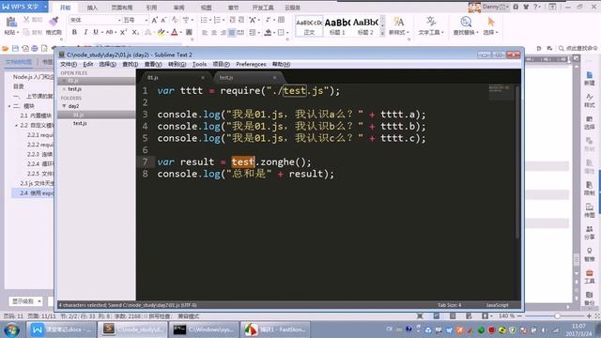601x338 pixels.
Task: Click the character shading icon
Action: pyautogui.click(x=189, y=33)
